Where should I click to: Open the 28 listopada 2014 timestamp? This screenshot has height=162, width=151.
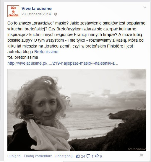click(x=36, y=14)
